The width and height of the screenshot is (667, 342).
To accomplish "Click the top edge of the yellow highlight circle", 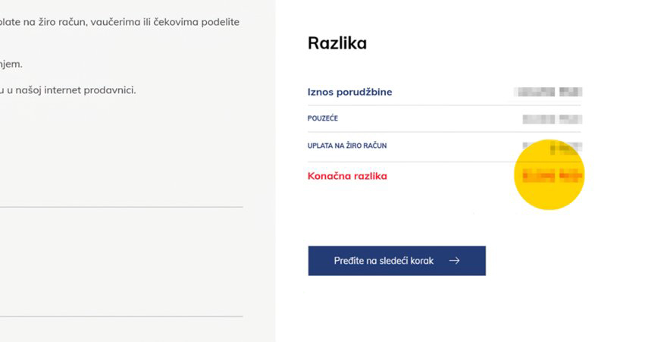I will [x=550, y=140].
